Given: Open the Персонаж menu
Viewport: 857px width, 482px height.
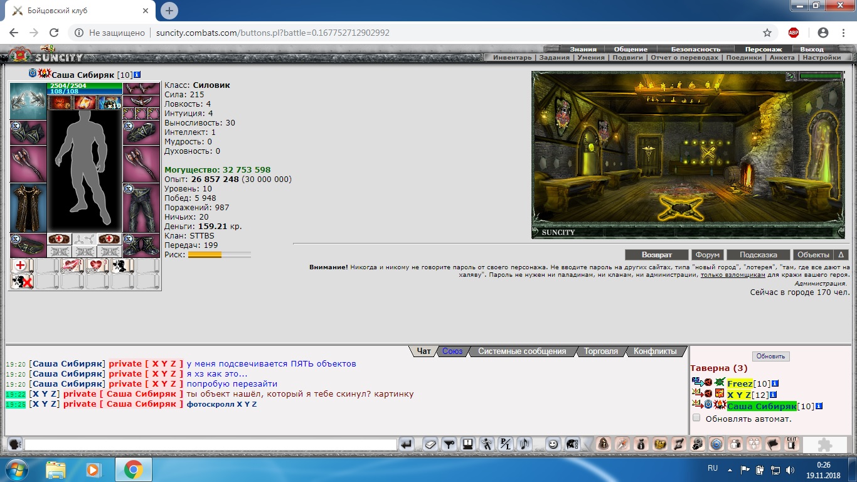Looking at the screenshot, I should click(764, 49).
